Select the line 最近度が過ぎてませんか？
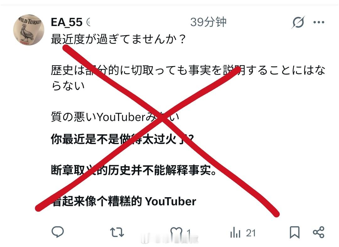This screenshot has width=339, height=247. point(118,39)
